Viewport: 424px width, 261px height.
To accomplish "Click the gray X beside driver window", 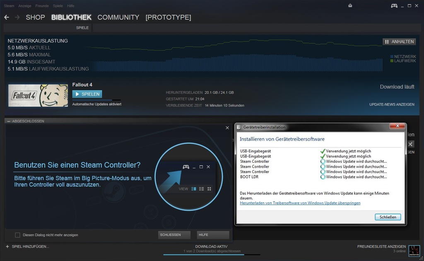I will [x=410, y=144].
